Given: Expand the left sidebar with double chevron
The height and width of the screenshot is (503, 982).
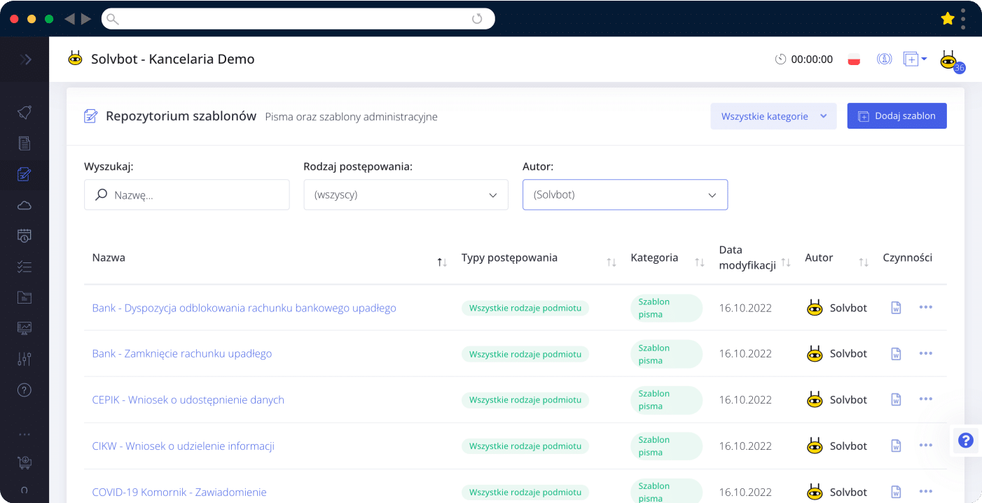Looking at the screenshot, I should click(25, 59).
